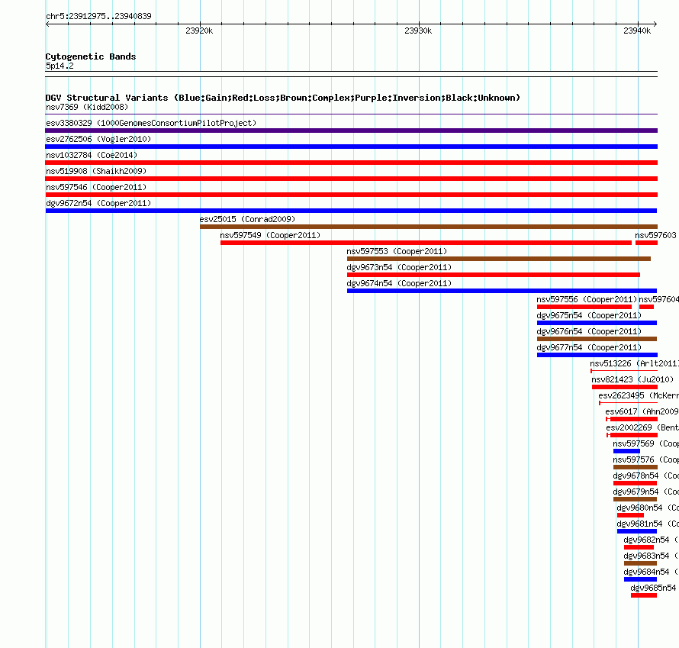The image size is (679, 648).
Task: Click the esv2002269 label
Action: [x=642, y=427]
